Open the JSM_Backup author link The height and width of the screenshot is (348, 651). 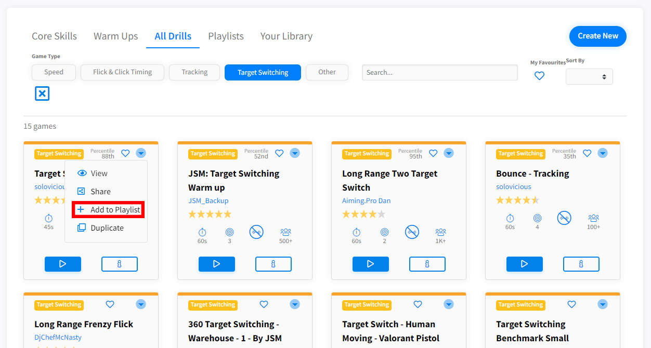[208, 200]
